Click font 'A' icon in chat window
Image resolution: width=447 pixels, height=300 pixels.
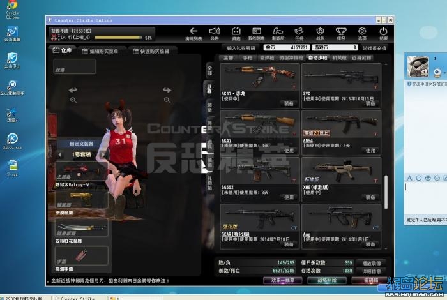(410, 178)
